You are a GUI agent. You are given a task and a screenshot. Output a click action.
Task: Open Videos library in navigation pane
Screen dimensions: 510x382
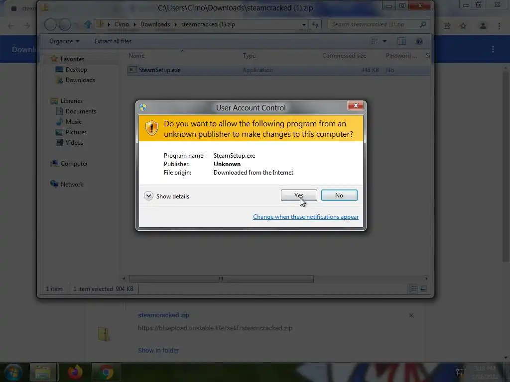point(74,142)
